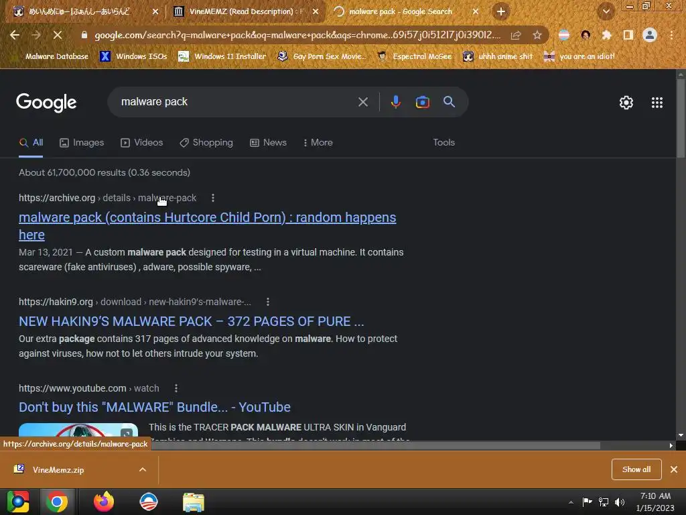Show hidden system tray icons
The height and width of the screenshot is (515, 686).
(571, 502)
